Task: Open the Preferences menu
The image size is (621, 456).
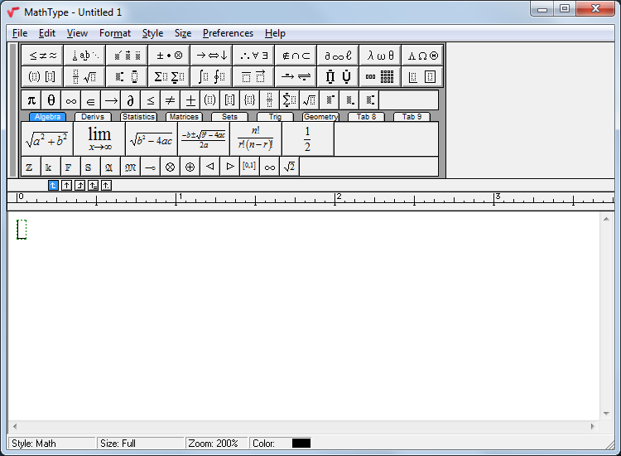Action: tap(228, 33)
